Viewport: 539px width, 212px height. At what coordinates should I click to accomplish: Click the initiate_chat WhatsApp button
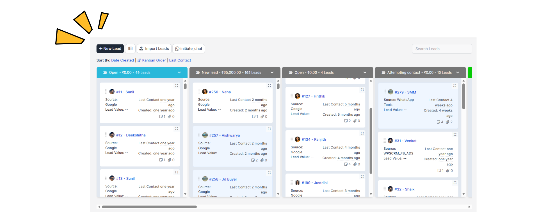click(x=189, y=49)
